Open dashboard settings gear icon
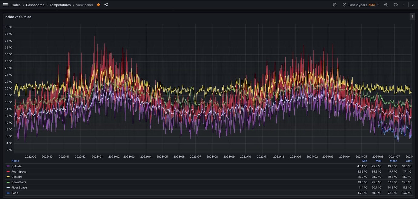Image resolution: width=418 pixels, height=199 pixels. [x=334, y=5]
